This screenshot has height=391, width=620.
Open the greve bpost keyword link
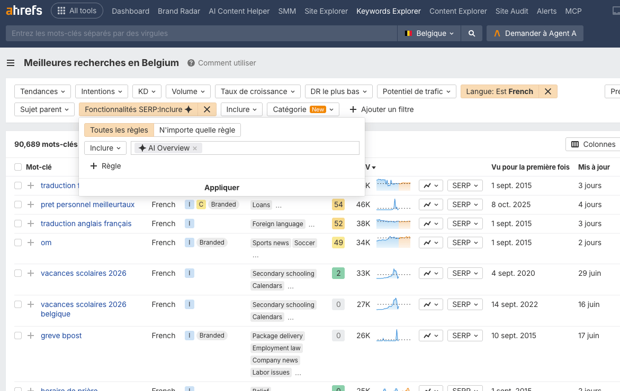[61, 336]
